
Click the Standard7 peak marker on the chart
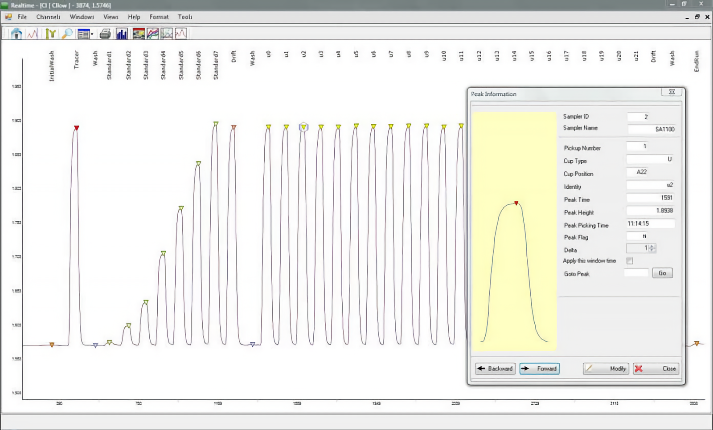pos(216,124)
